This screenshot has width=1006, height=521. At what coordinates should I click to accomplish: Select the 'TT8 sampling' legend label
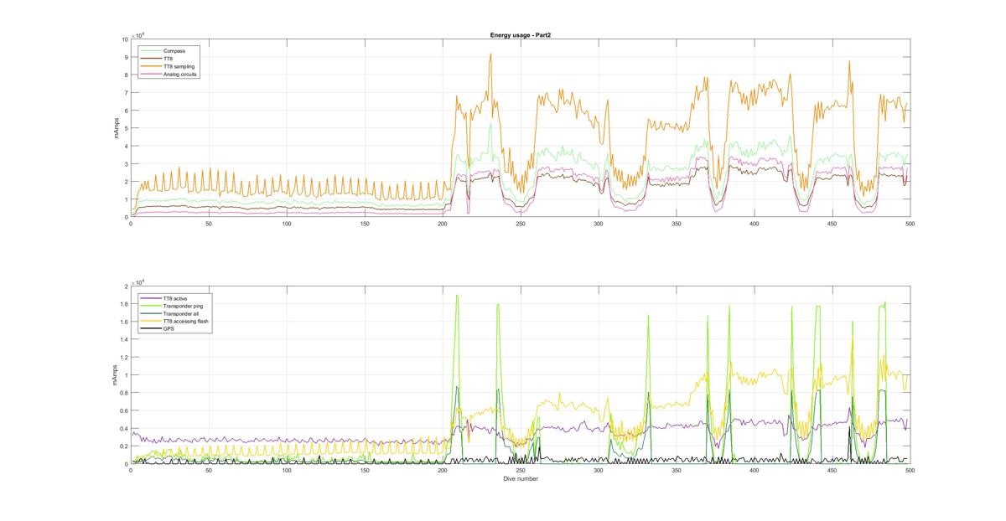(x=179, y=66)
